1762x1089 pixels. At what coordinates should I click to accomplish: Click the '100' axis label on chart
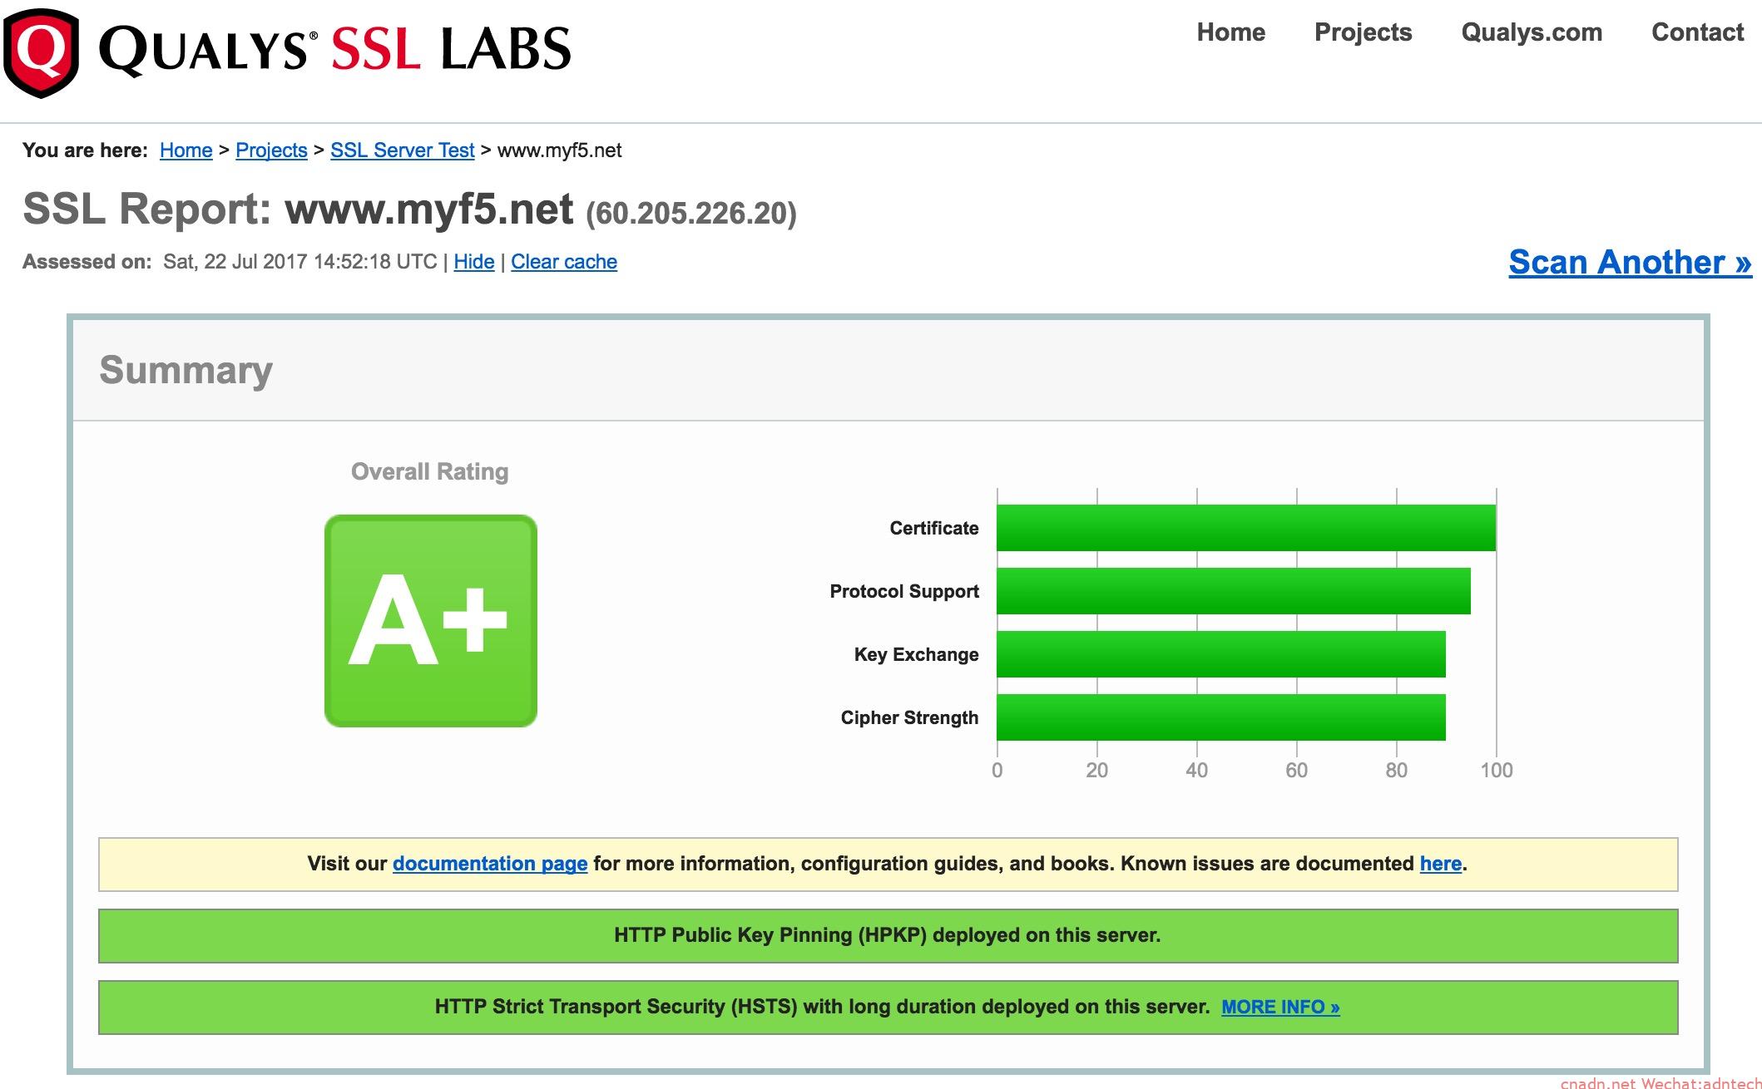[1496, 771]
